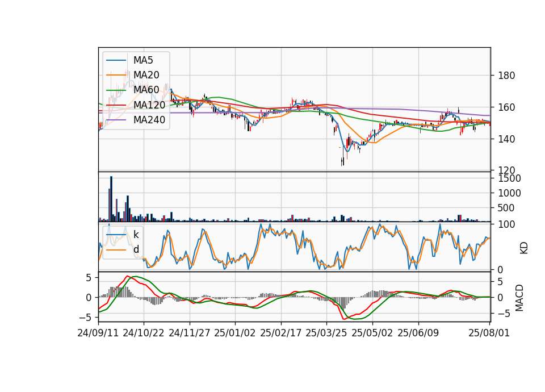Pick the MA60 legend label
The height and width of the screenshot is (392, 545).
pyautogui.click(x=146, y=90)
